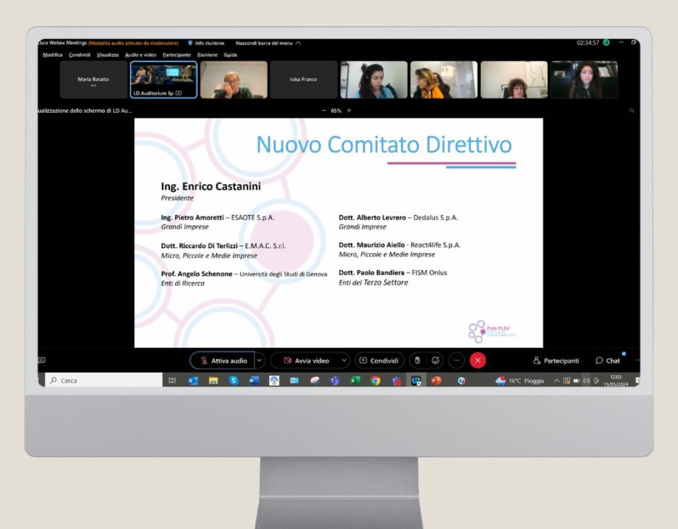Image resolution: width=678 pixels, height=529 pixels.
Task: Open the Visualizza menu
Action: point(107,55)
